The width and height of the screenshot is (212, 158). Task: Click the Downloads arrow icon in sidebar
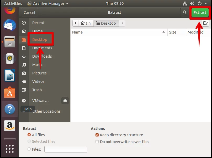[24, 56]
